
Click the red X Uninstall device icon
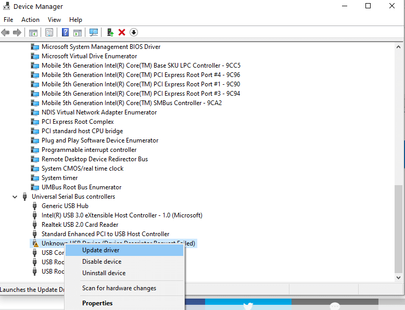(x=122, y=33)
